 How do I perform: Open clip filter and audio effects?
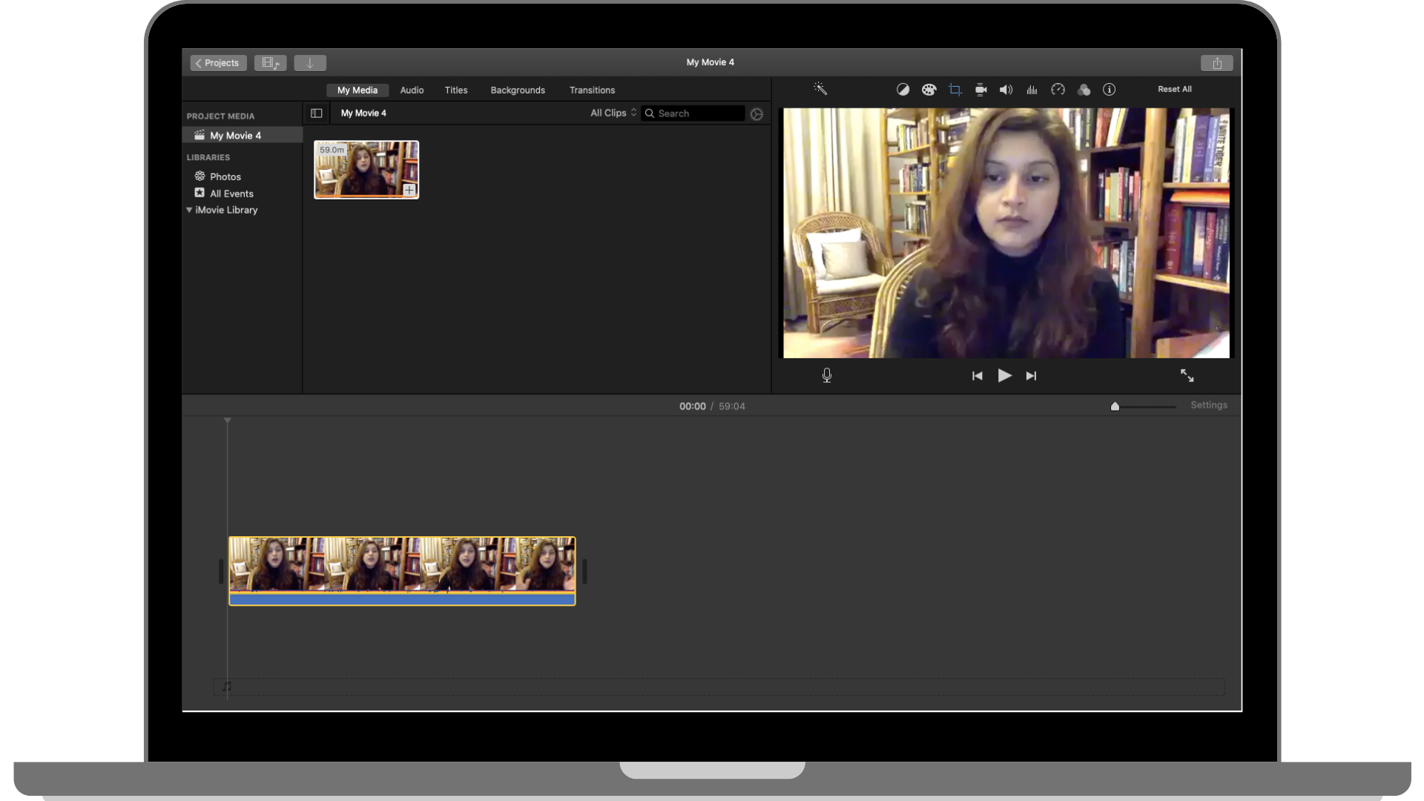point(1084,90)
